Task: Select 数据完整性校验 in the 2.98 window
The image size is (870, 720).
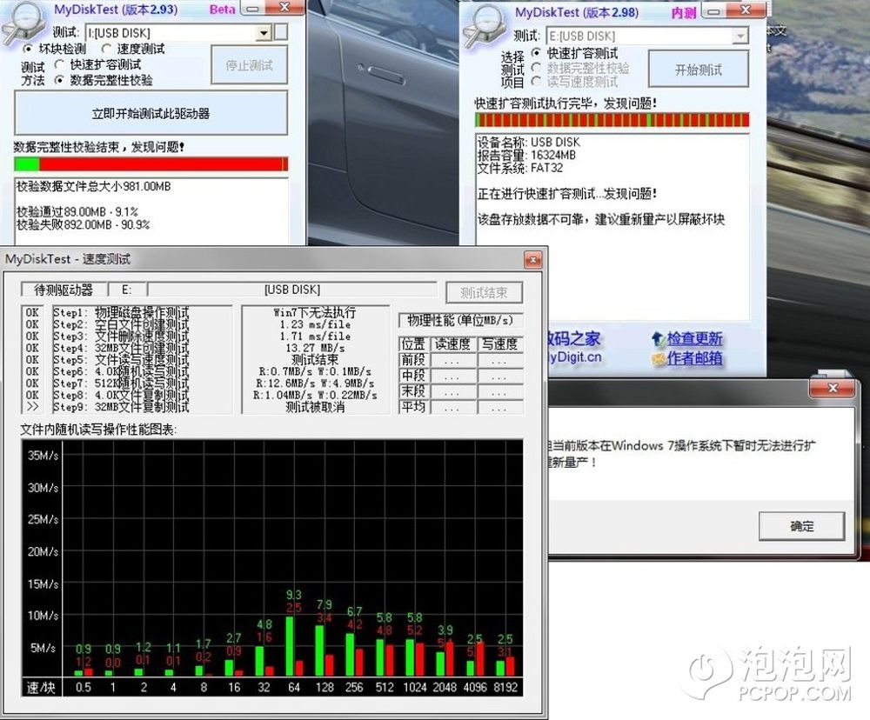Action: [x=536, y=68]
